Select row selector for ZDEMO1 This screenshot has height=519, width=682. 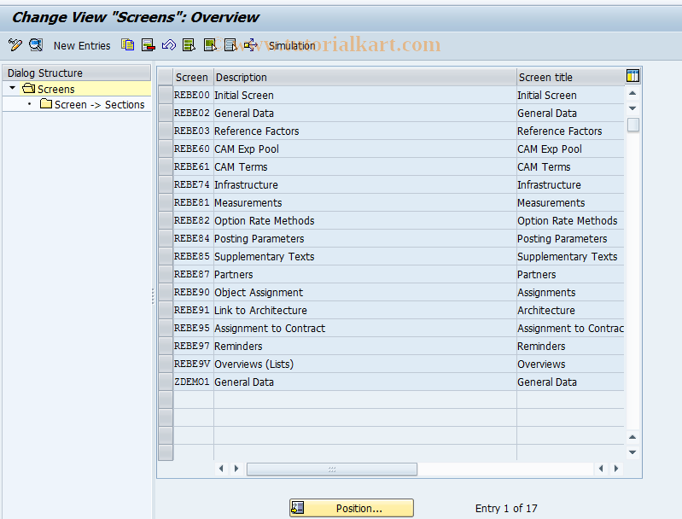pos(166,382)
